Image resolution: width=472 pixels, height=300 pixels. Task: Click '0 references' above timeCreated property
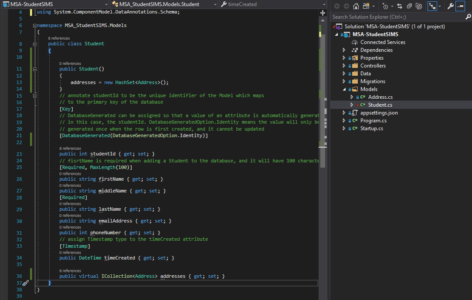pyautogui.click(x=70, y=252)
